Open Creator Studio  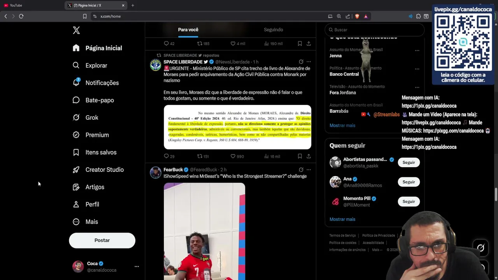click(x=98, y=170)
